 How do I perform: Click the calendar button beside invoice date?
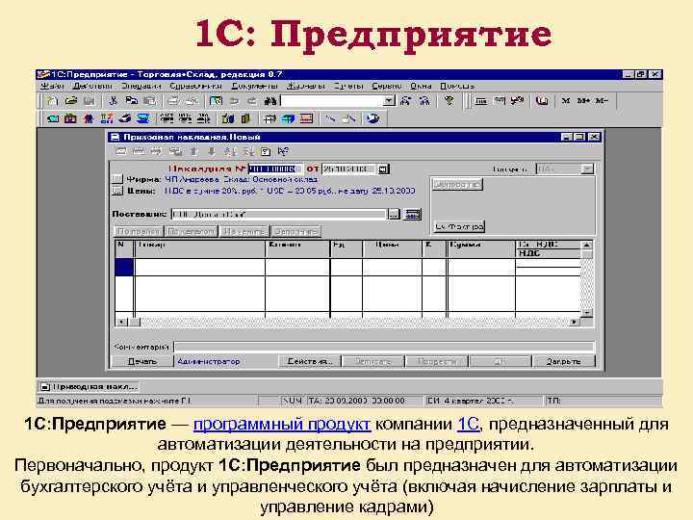[x=384, y=169]
